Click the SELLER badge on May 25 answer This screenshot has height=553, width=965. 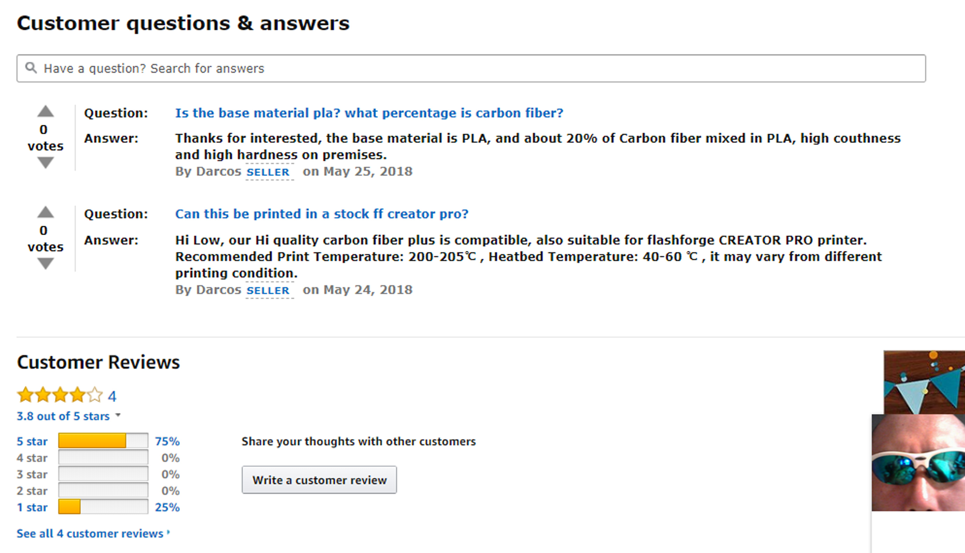click(268, 172)
